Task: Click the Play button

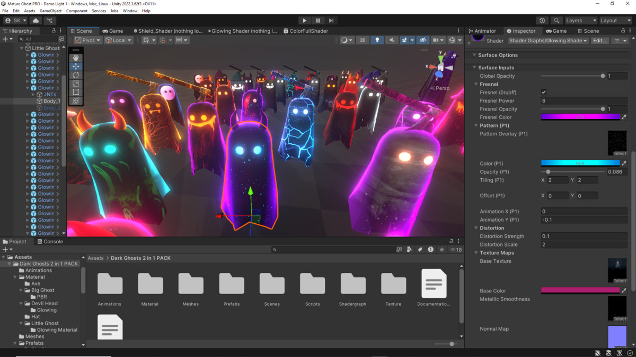Action: coord(304,21)
